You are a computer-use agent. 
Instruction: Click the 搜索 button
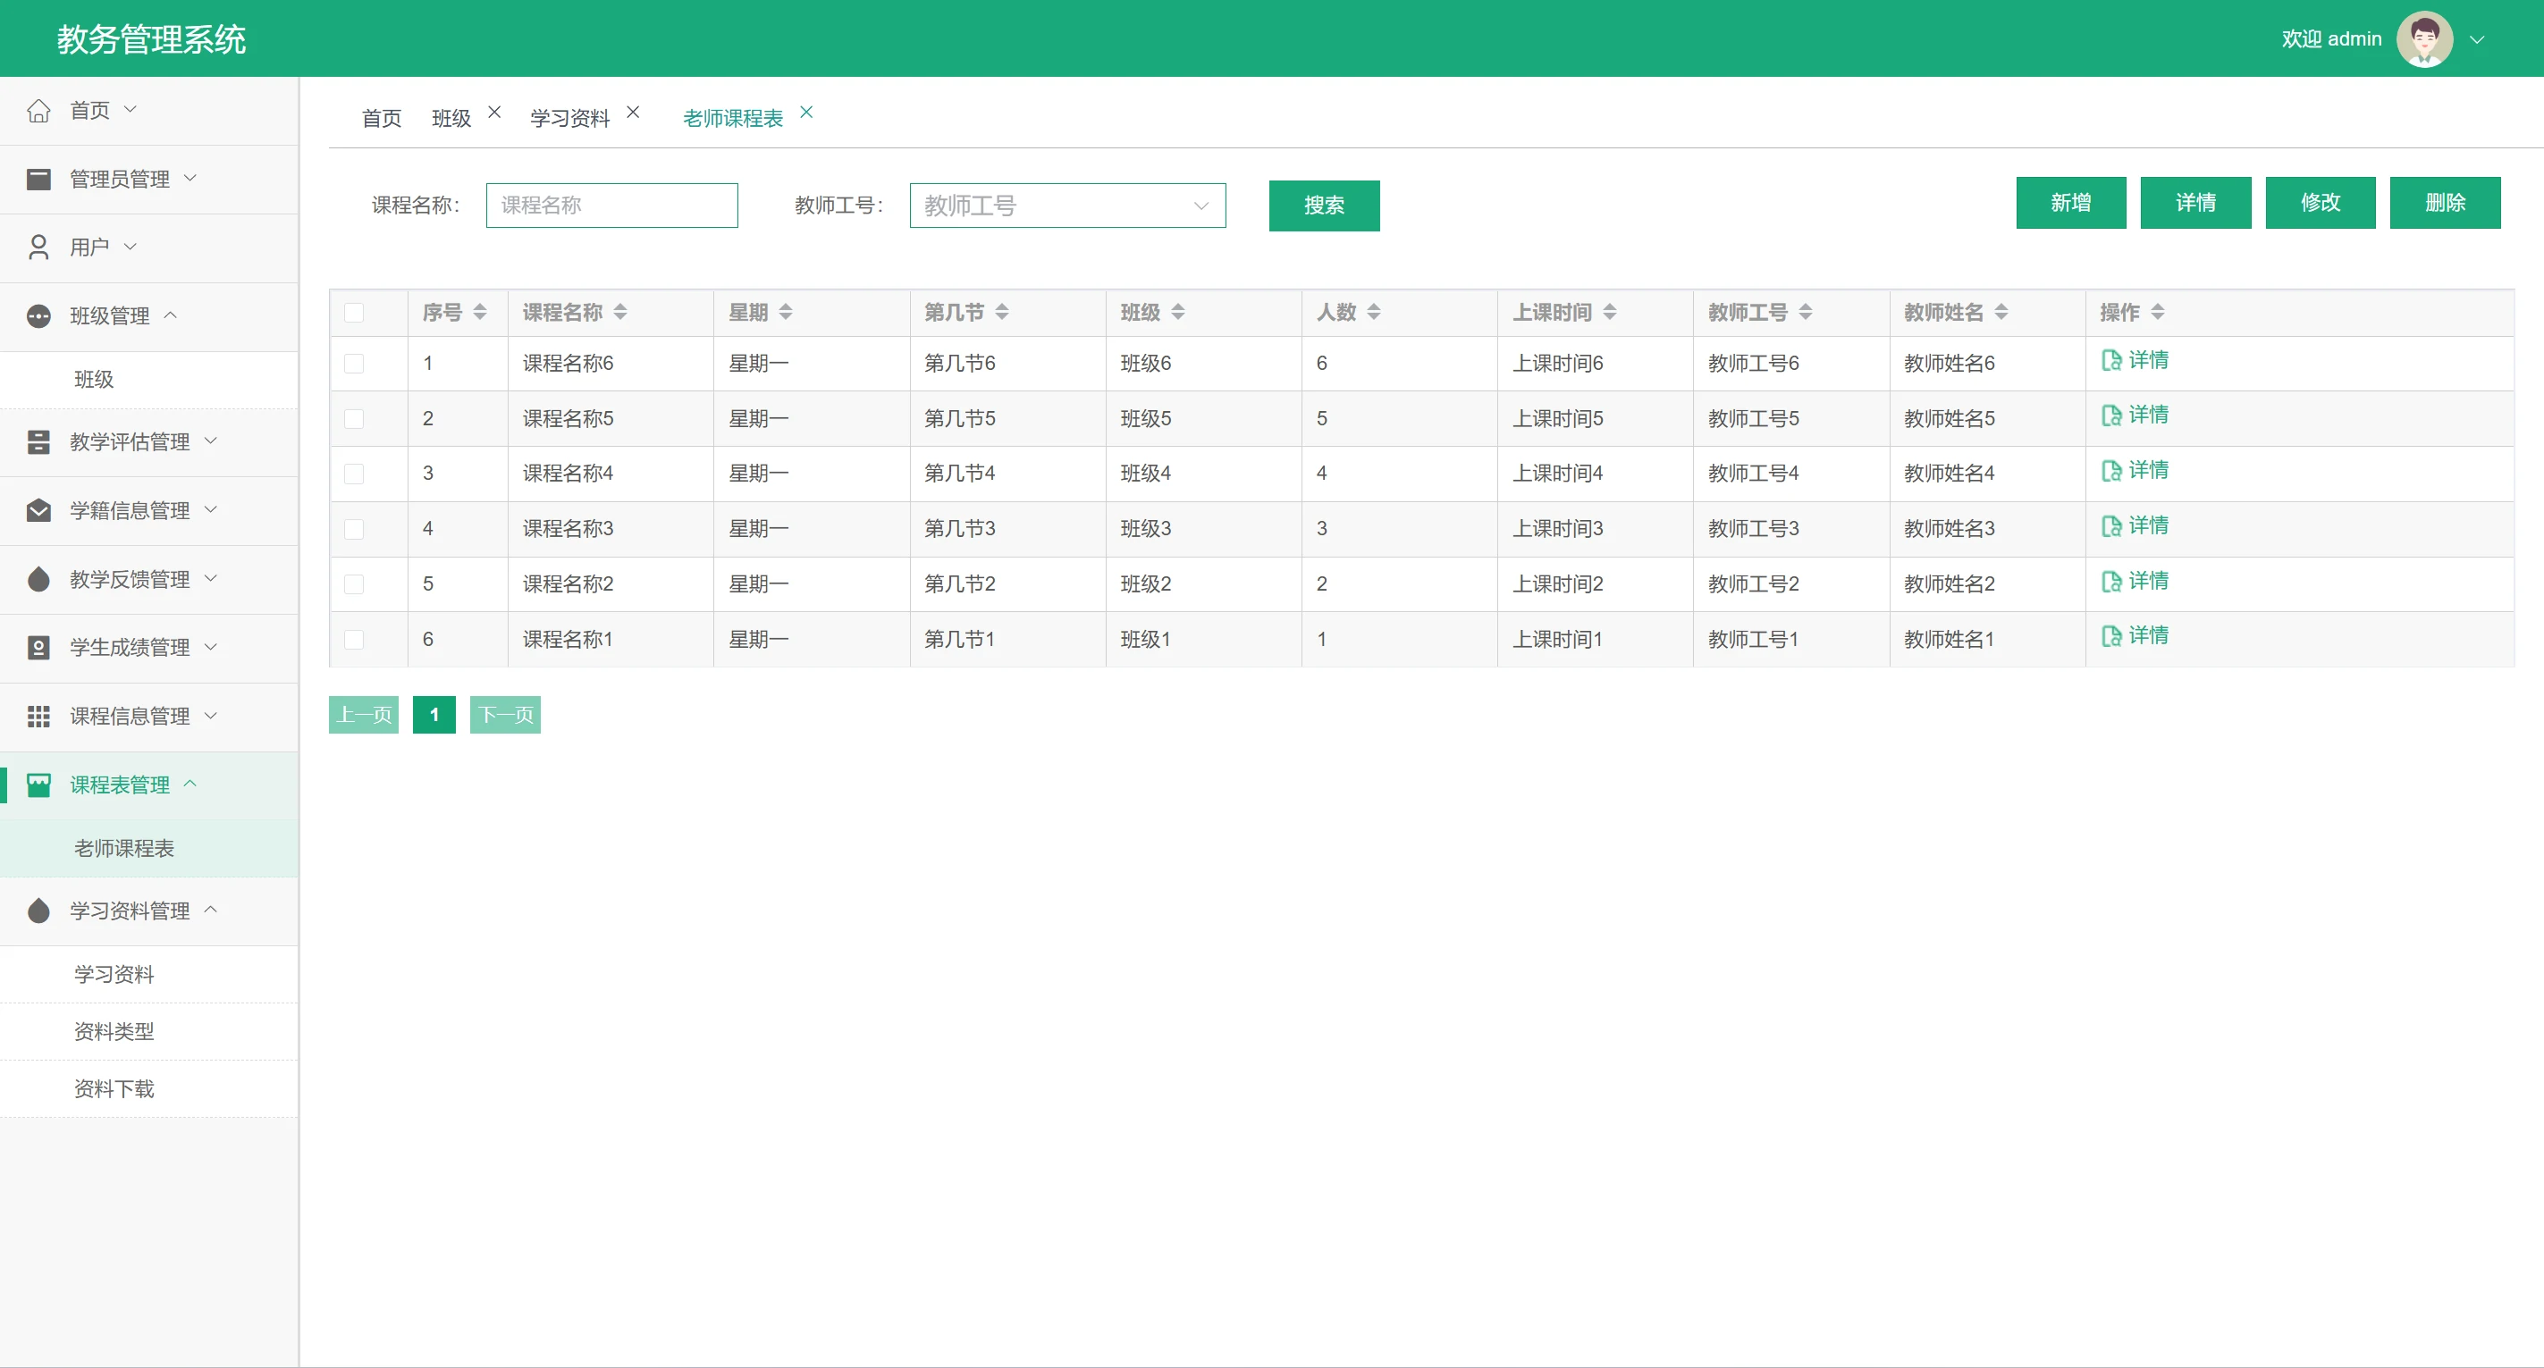point(1323,206)
